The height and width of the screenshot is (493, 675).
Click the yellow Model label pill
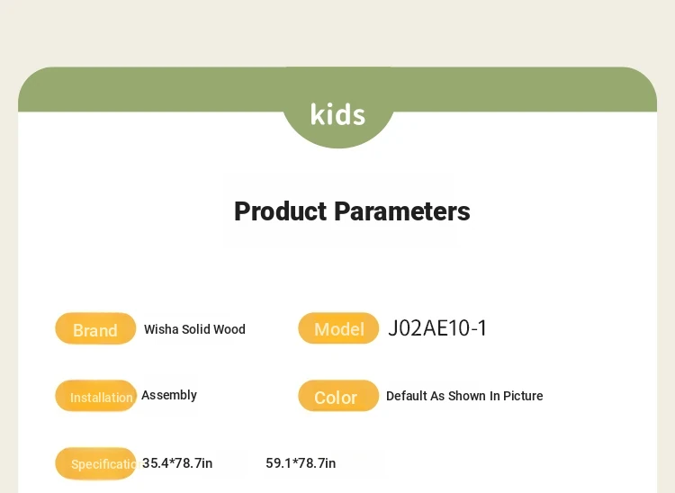[x=338, y=328]
